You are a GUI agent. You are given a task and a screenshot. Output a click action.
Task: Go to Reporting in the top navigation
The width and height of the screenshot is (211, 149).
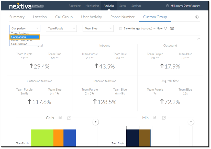point(74,6)
